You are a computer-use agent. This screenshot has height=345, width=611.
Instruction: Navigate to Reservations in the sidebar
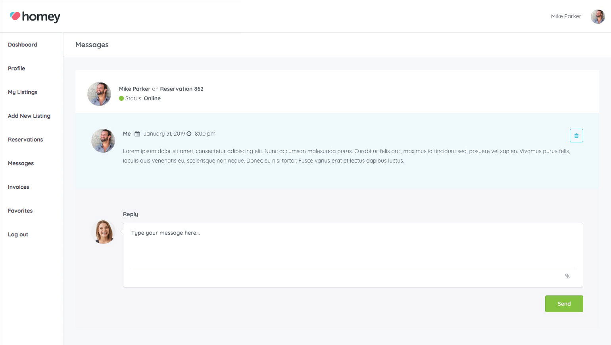coord(25,140)
